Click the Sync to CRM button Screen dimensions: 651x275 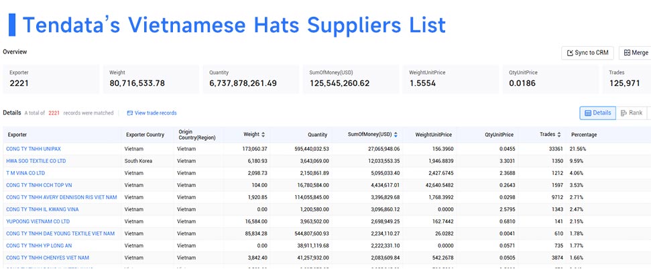[x=588, y=53]
